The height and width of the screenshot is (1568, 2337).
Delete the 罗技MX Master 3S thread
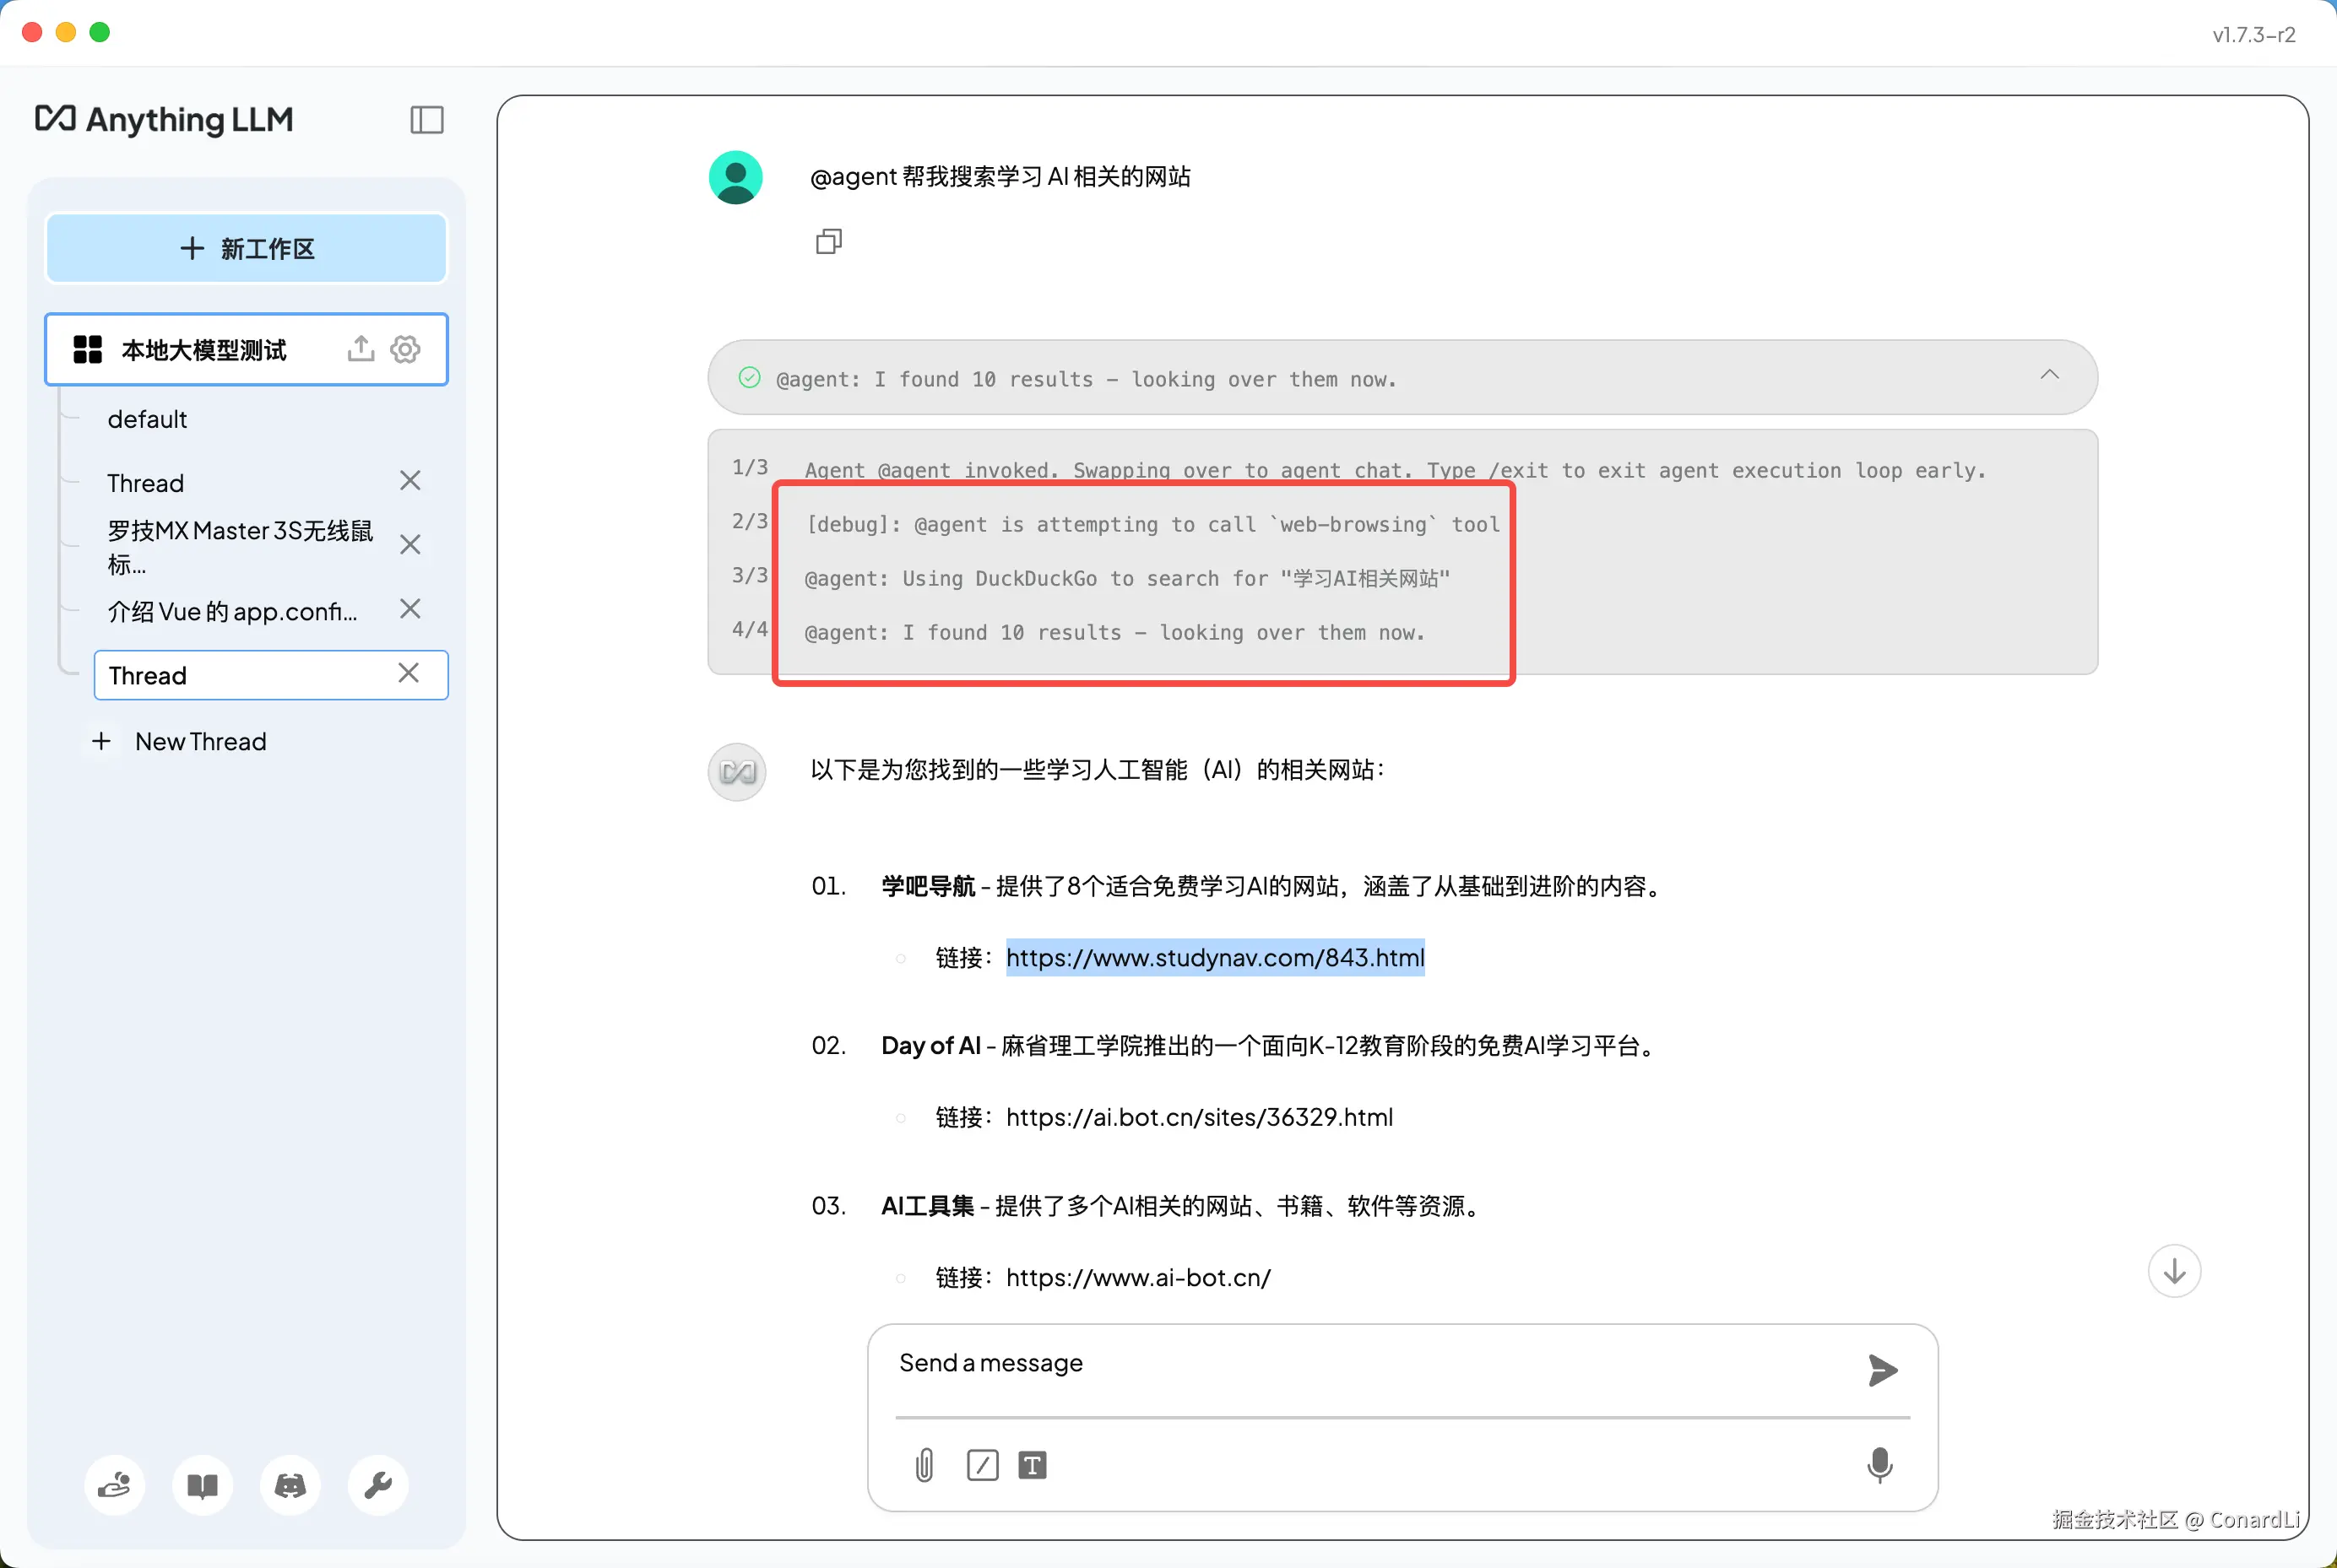410,545
